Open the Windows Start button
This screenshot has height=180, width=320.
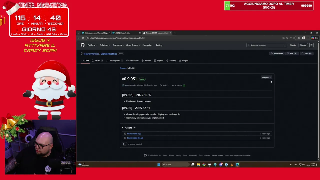click(158, 164)
